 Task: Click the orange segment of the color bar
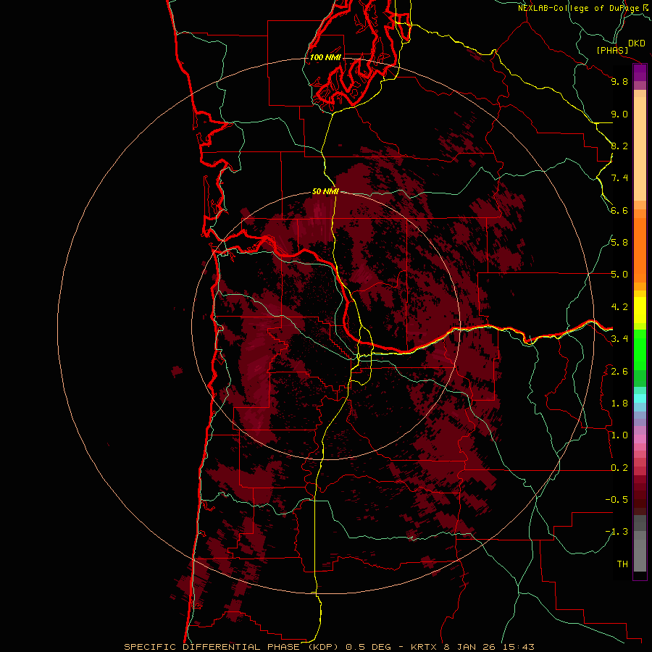point(640,251)
